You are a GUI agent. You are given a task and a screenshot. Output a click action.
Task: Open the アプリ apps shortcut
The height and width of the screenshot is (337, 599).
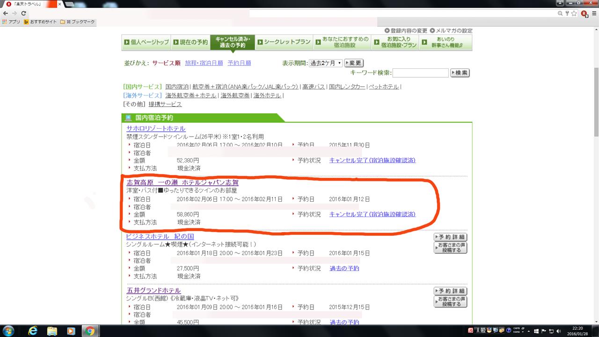11,22
